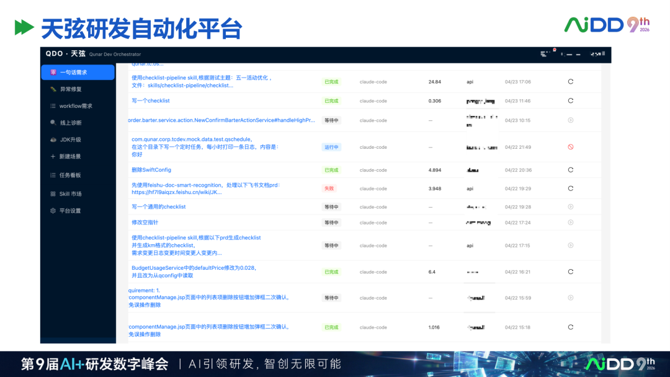Click the 04/22 16:21 timestamp
The image size is (670, 377).
(517, 272)
